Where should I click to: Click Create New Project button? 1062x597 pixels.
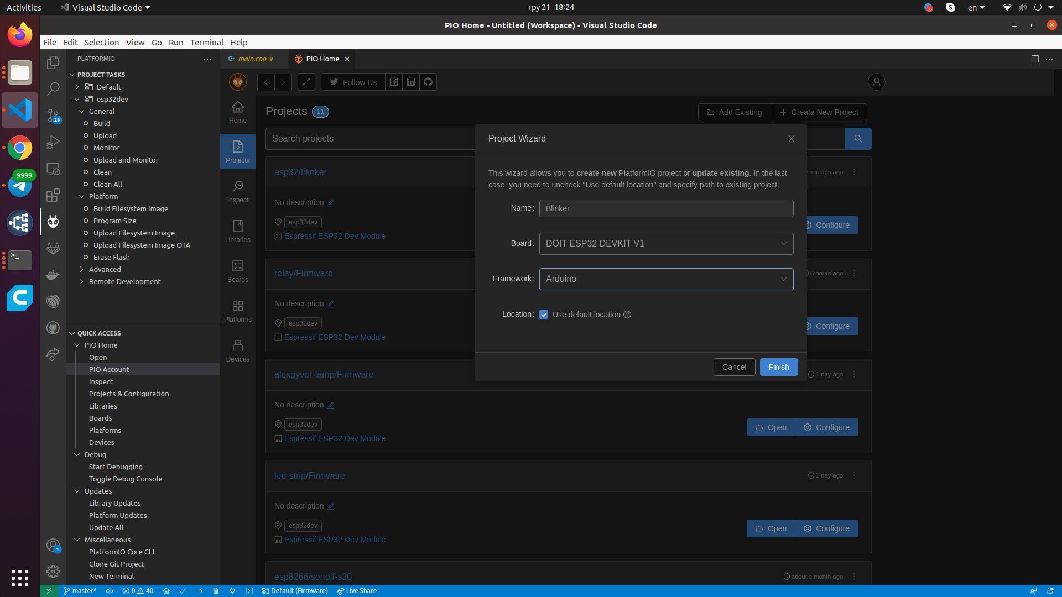point(819,112)
